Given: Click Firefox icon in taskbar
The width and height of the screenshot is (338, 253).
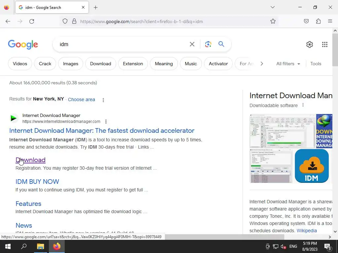Looking at the screenshot, I should [57, 246].
